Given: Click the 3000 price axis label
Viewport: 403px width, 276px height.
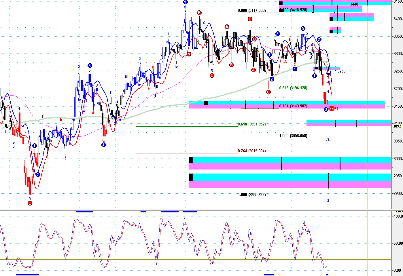Looking at the screenshot, I should point(399,159).
